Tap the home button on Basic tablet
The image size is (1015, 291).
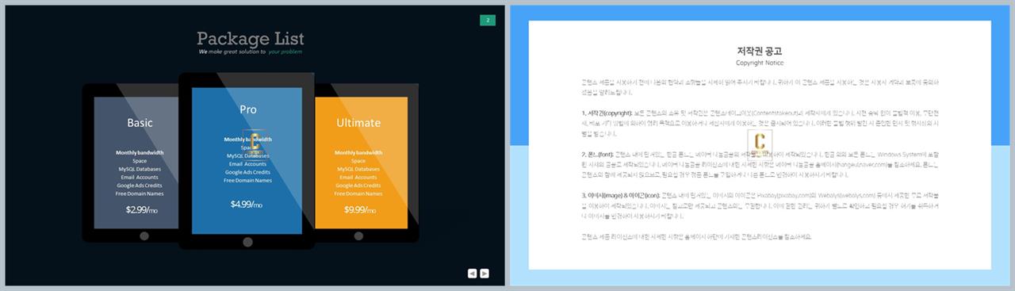144,235
